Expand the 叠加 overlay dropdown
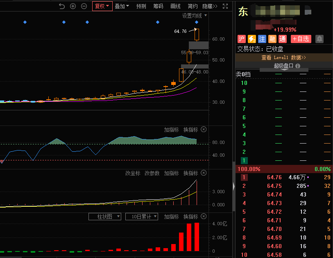This screenshot has height=258, width=333. (x=122, y=6)
